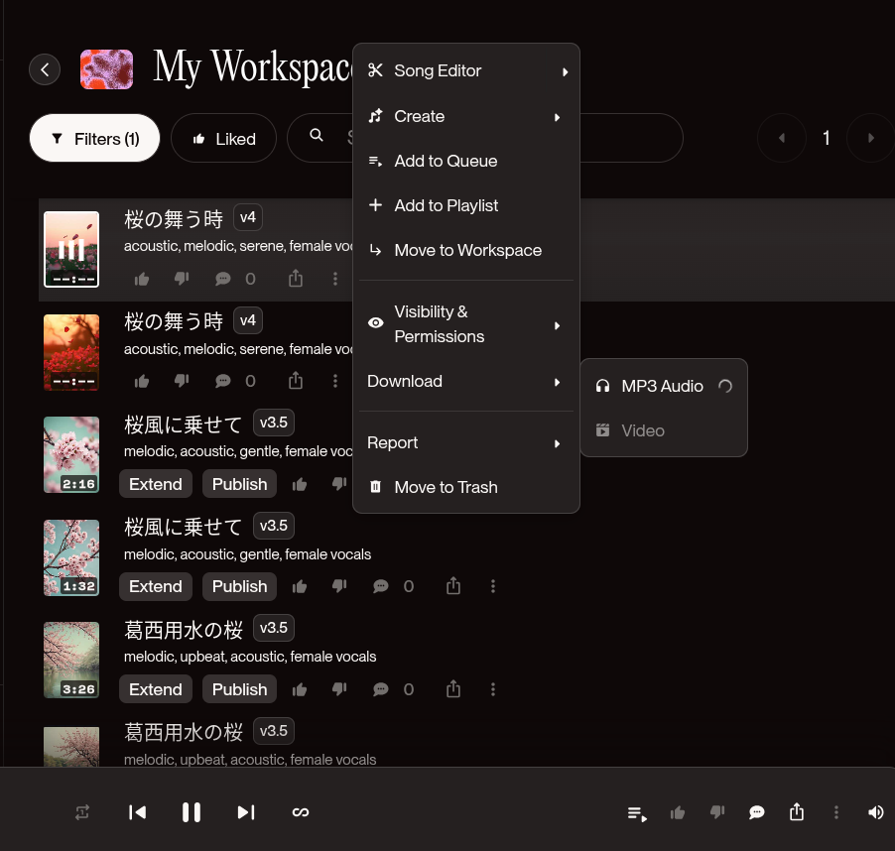Choose Move to Trash from menu
The height and width of the screenshot is (851, 895).
click(x=446, y=487)
